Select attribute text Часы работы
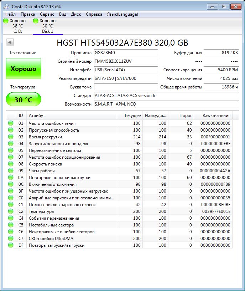This screenshot has height=291, width=245. tap(42, 171)
